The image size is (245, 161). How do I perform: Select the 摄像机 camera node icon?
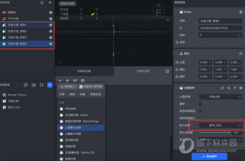tap(4, 12)
